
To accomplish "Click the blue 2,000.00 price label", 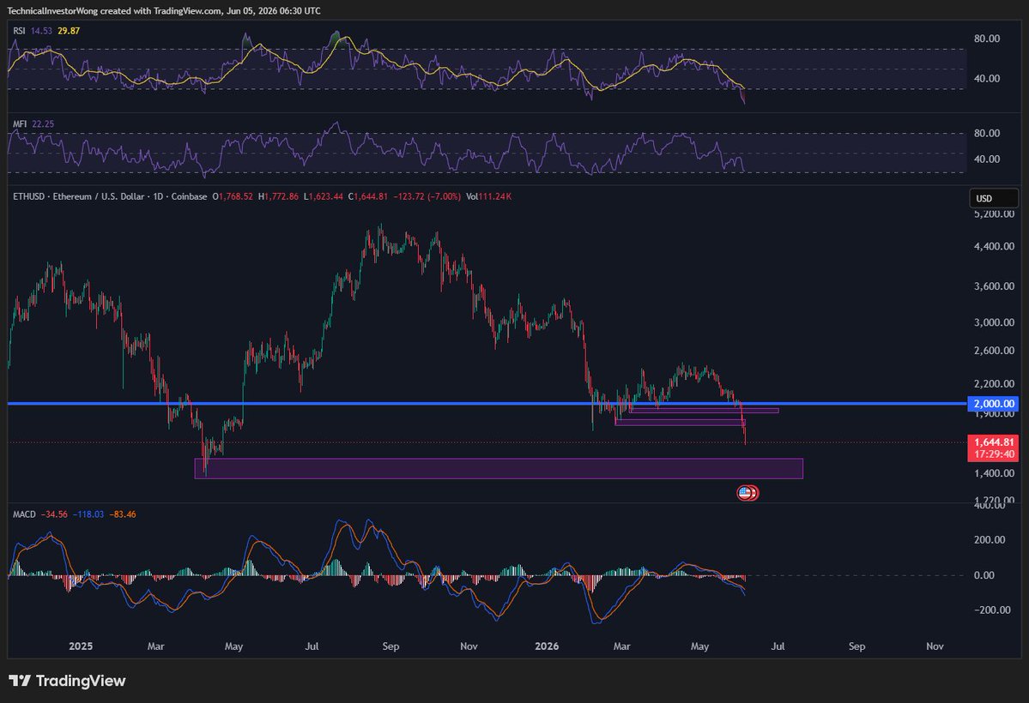I will 994,403.
